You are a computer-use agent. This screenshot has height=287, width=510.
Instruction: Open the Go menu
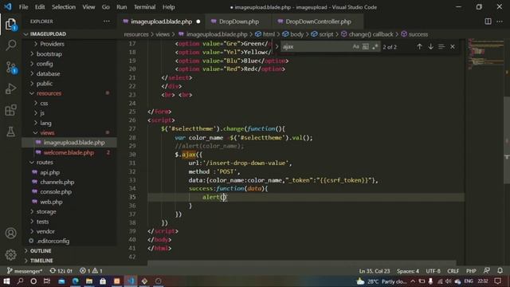(106, 7)
